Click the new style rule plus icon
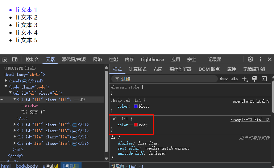This screenshot has height=168, width=274. pyautogui.click(x=245, y=79)
